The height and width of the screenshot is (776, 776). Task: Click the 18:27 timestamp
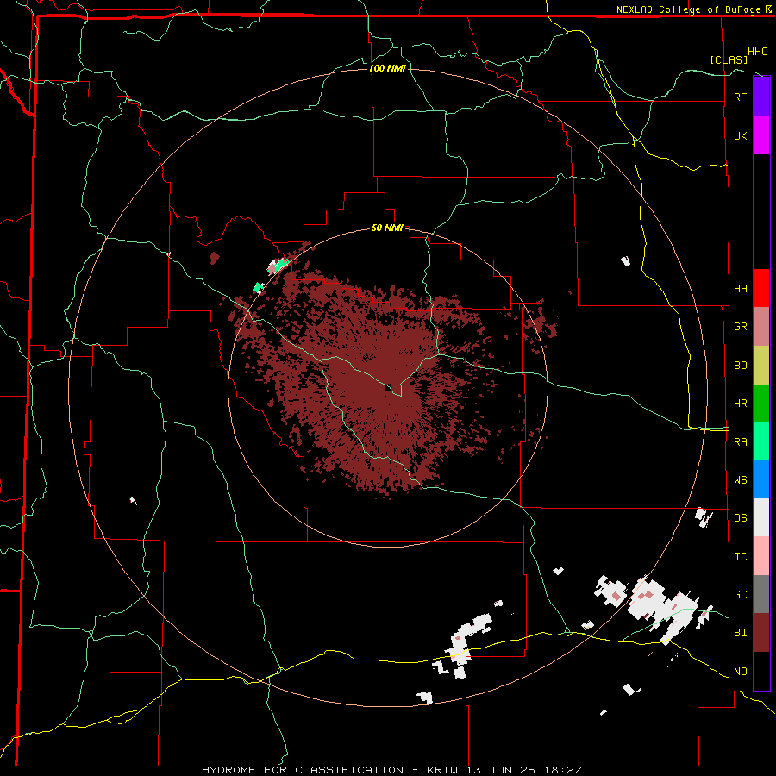point(564,770)
